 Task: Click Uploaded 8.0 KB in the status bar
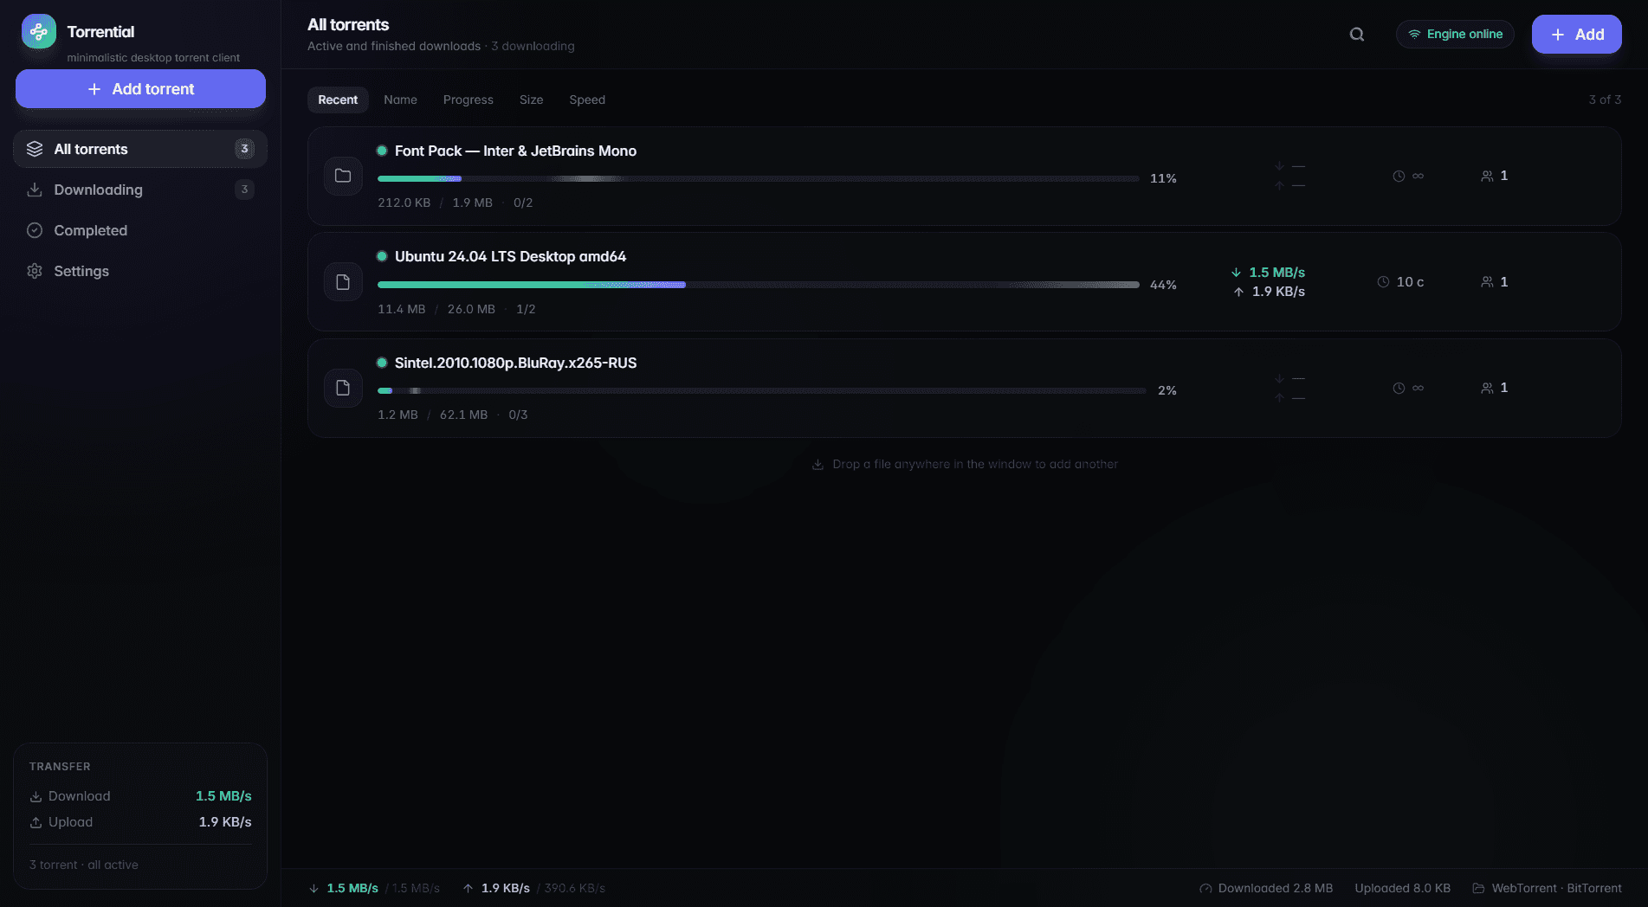point(1402,888)
